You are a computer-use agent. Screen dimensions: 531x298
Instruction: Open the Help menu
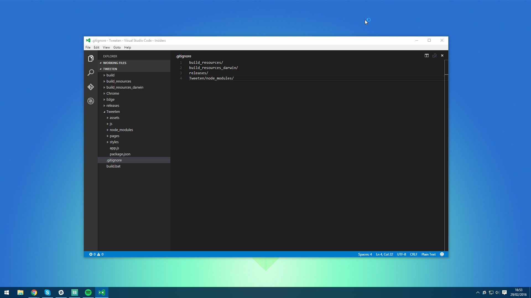coord(127,47)
